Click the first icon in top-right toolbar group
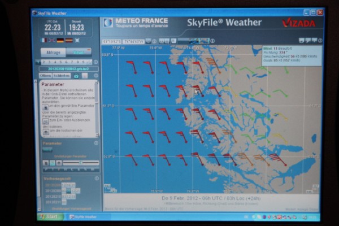The image size is (339, 226). 302,40
